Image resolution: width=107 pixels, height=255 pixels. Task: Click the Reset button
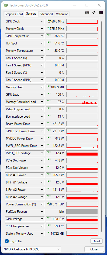(x=96, y=241)
